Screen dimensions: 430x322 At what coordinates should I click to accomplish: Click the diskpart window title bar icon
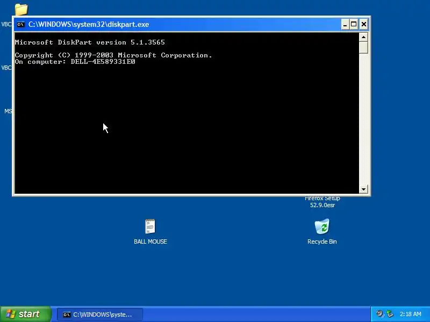tap(20, 24)
